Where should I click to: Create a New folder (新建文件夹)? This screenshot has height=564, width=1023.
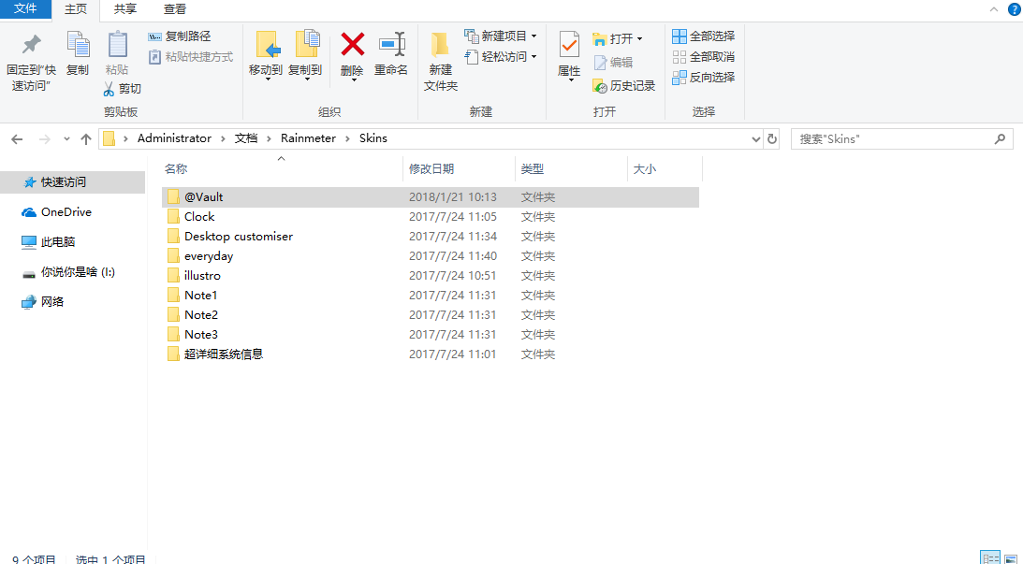(x=441, y=62)
